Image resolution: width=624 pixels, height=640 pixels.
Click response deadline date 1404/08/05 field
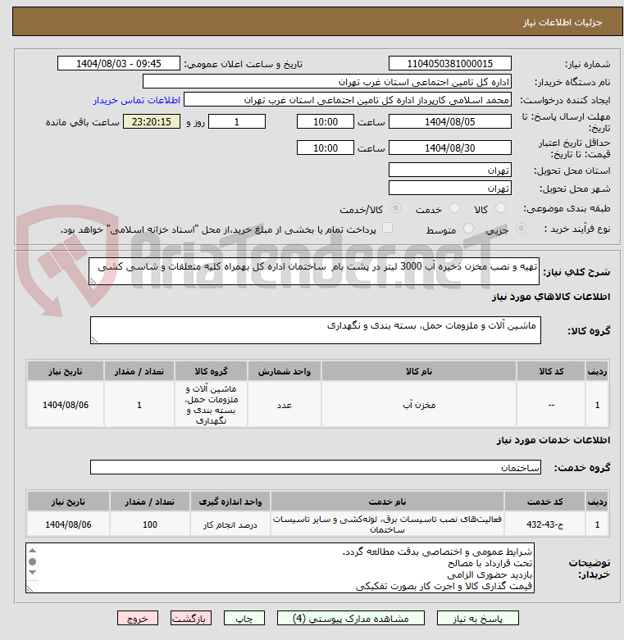[x=449, y=121]
